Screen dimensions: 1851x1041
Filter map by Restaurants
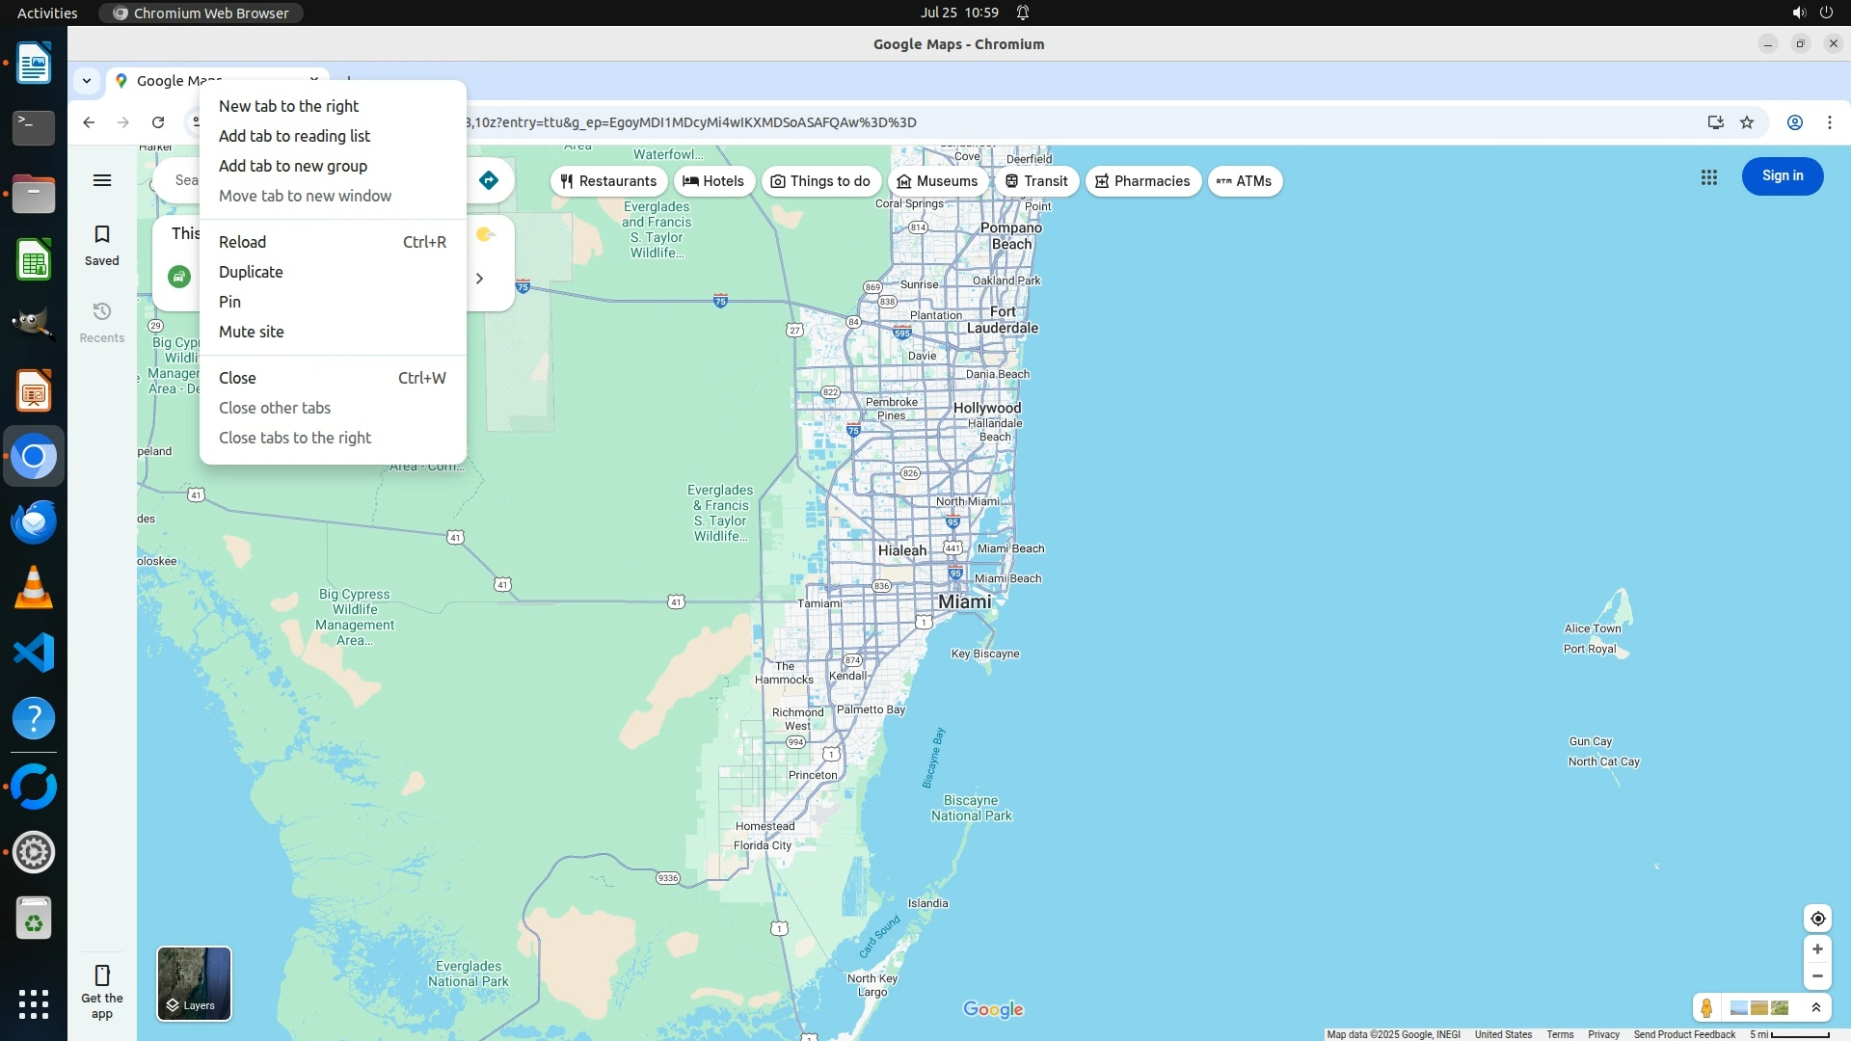608,181
